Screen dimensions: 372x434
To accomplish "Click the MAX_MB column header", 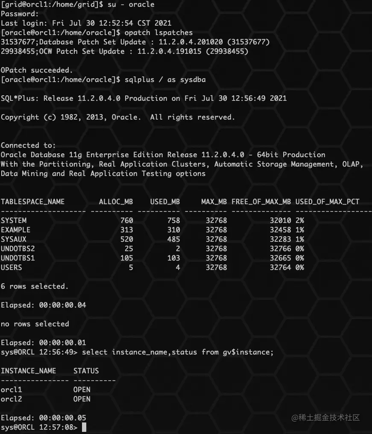I will (x=214, y=202).
